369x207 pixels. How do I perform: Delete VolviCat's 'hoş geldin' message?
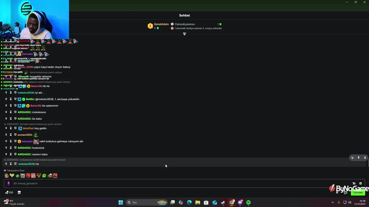point(6,128)
